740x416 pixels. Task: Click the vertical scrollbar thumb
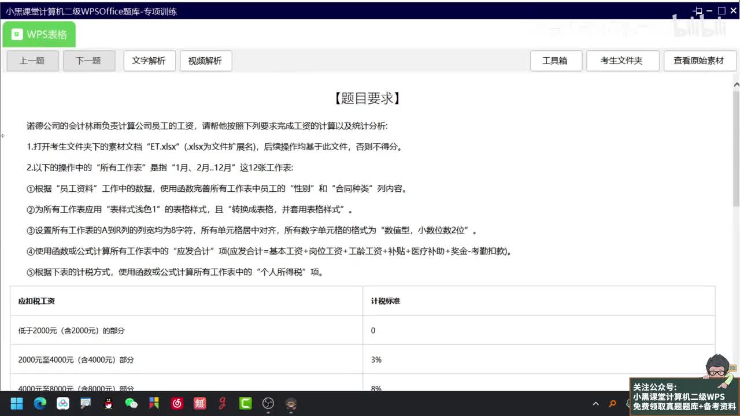pyautogui.click(x=736, y=148)
